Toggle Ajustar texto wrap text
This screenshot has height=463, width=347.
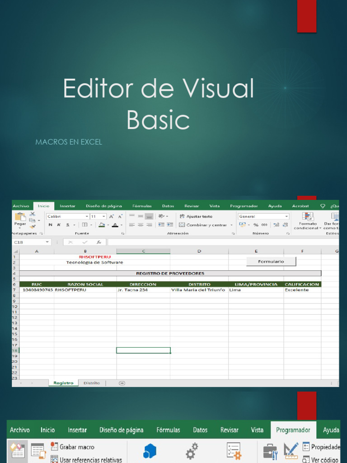196,217
